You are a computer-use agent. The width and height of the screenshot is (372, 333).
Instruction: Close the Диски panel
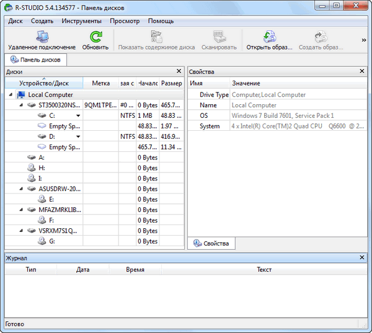(x=179, y=72)
